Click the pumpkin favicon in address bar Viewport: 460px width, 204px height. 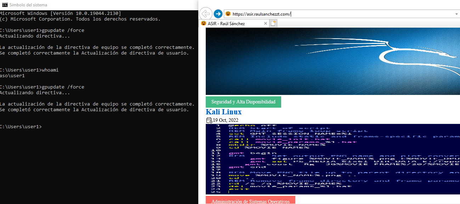pyautogui.click(x=228, y=14)
